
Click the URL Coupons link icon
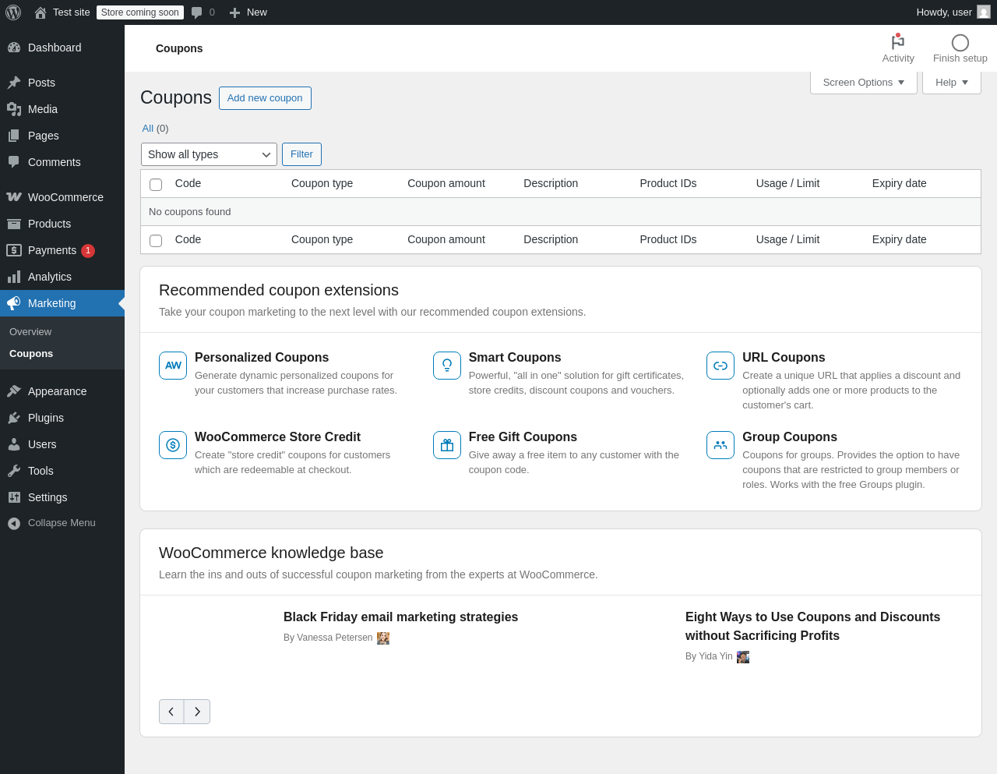coord(720,366)
